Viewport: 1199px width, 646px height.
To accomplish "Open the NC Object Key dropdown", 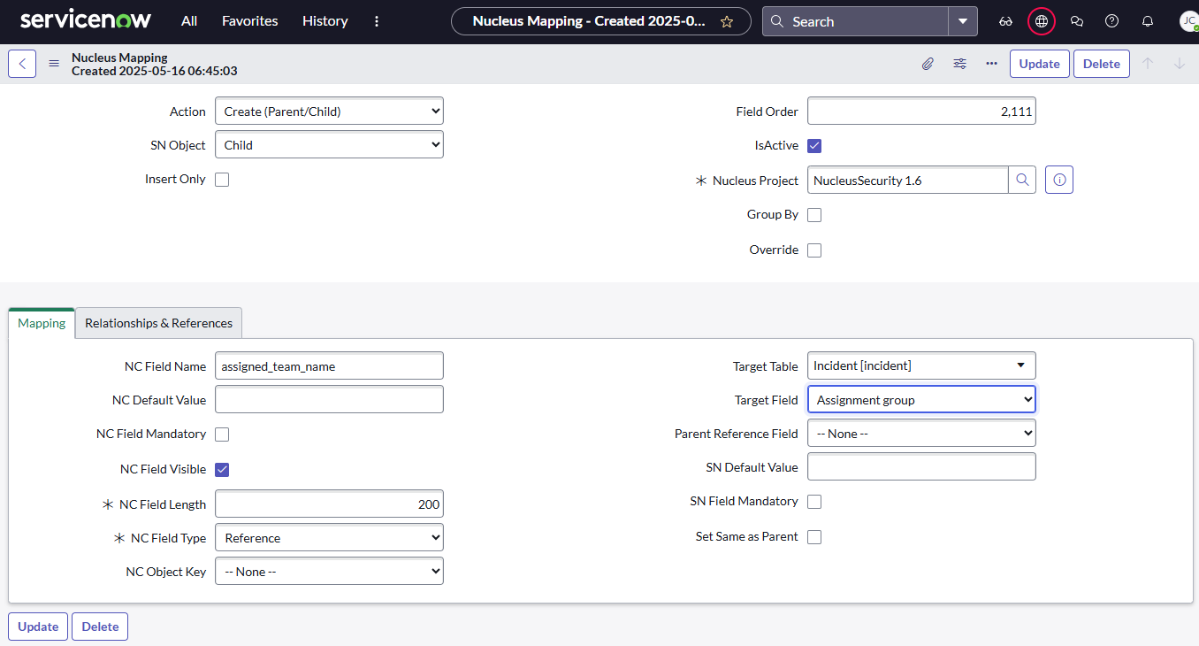I will pos(329,572).
